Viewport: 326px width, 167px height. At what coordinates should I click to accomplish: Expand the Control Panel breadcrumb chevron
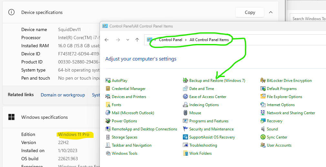[186, 40]
